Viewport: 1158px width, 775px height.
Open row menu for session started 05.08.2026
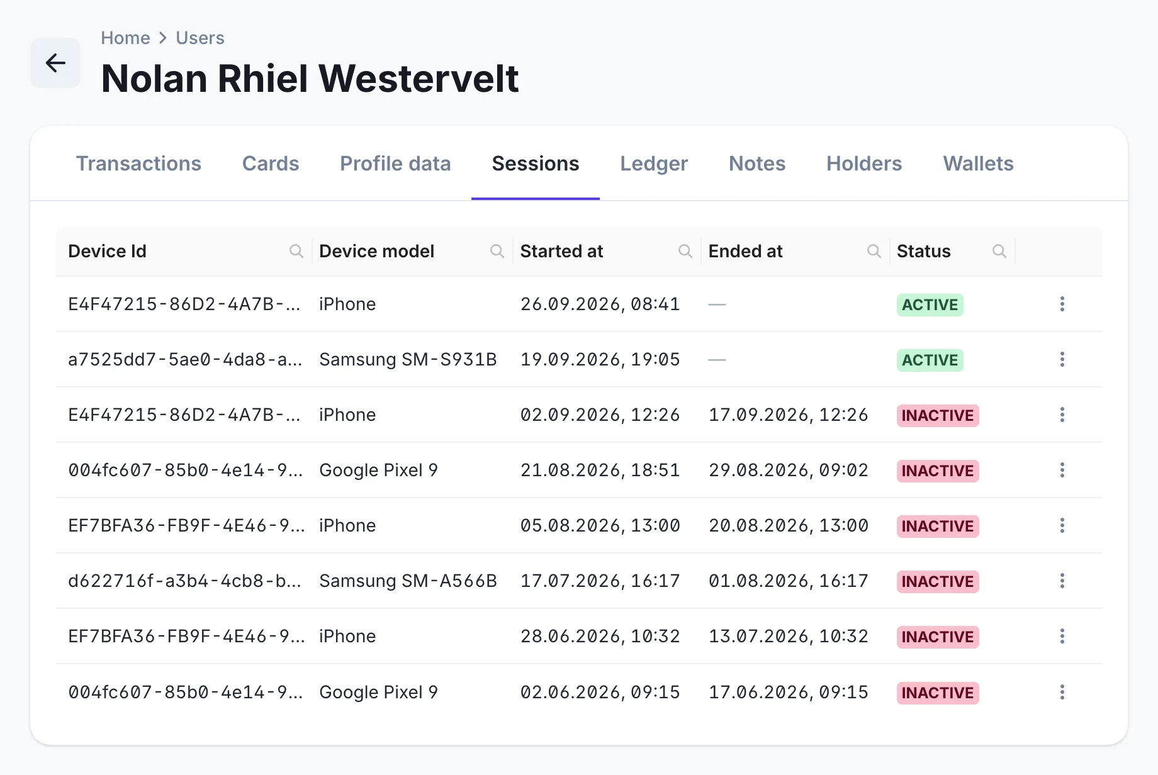pyautogui.click(x=1062, y=525)
